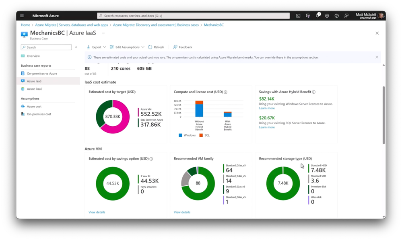402x240 pixels.
Task: View details for Estimated cost by savings option
Action: point(97,212)
